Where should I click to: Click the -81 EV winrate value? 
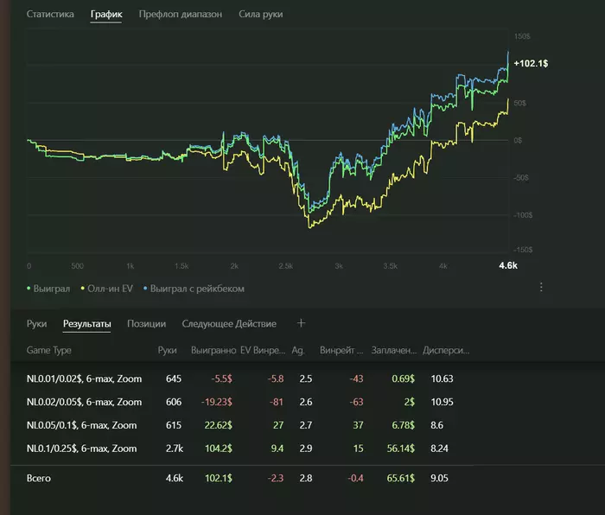pos(277,402)
